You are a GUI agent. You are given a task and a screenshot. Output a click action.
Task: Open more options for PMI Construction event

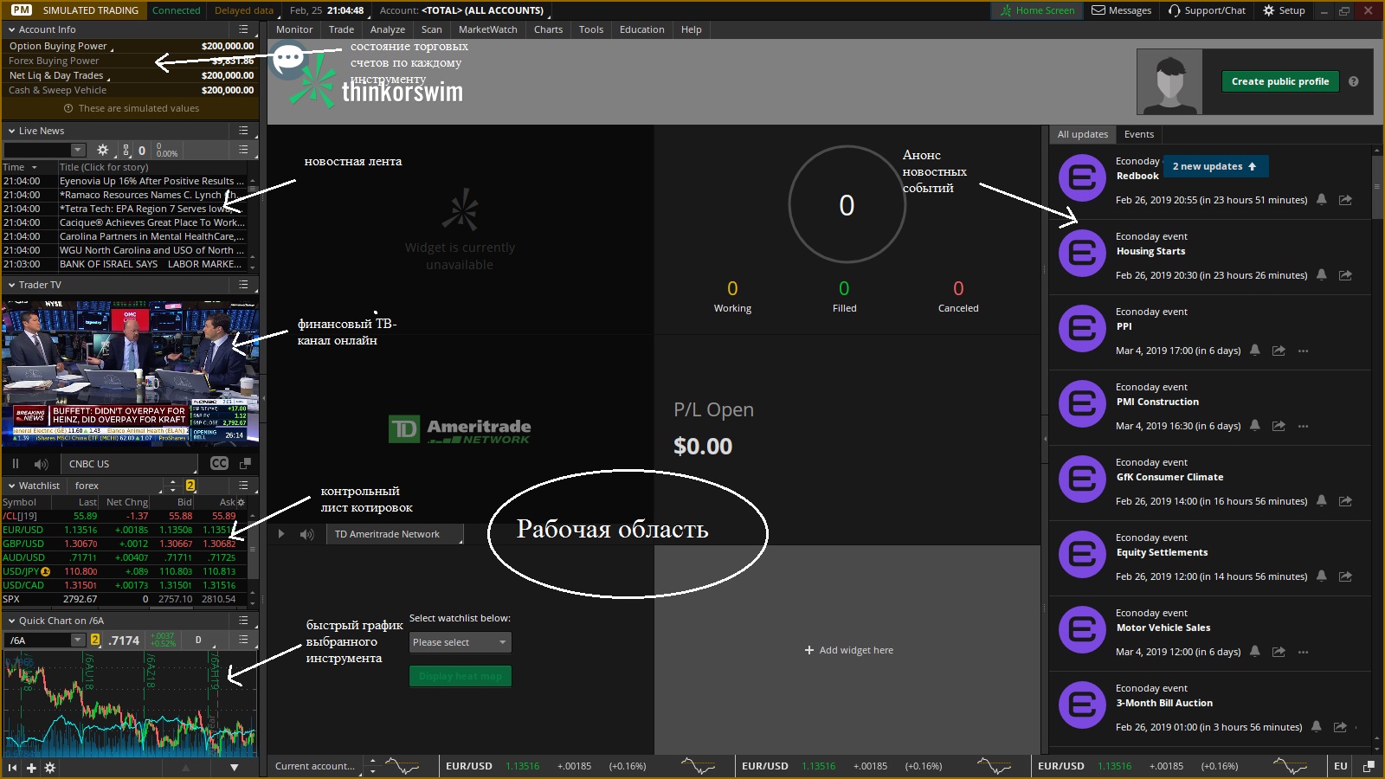tap(1303, 426)
